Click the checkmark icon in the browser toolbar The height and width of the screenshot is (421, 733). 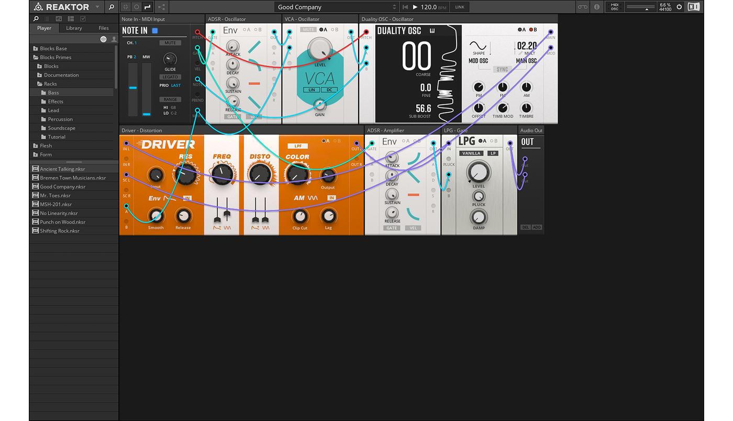point(83,19)
